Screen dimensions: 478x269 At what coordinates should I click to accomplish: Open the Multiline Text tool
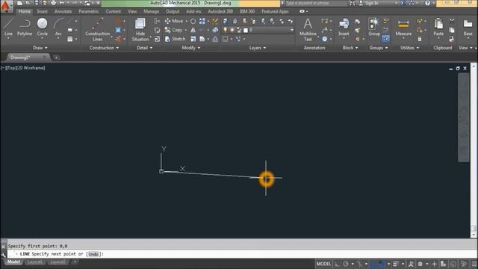click(308, 30)
